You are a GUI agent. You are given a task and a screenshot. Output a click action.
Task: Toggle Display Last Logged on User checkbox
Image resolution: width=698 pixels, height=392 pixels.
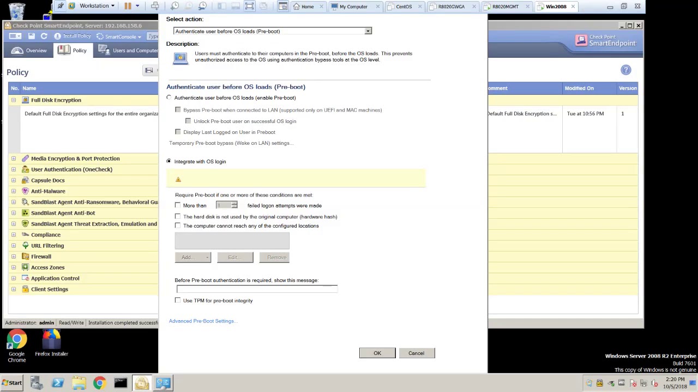coord(178,132)
